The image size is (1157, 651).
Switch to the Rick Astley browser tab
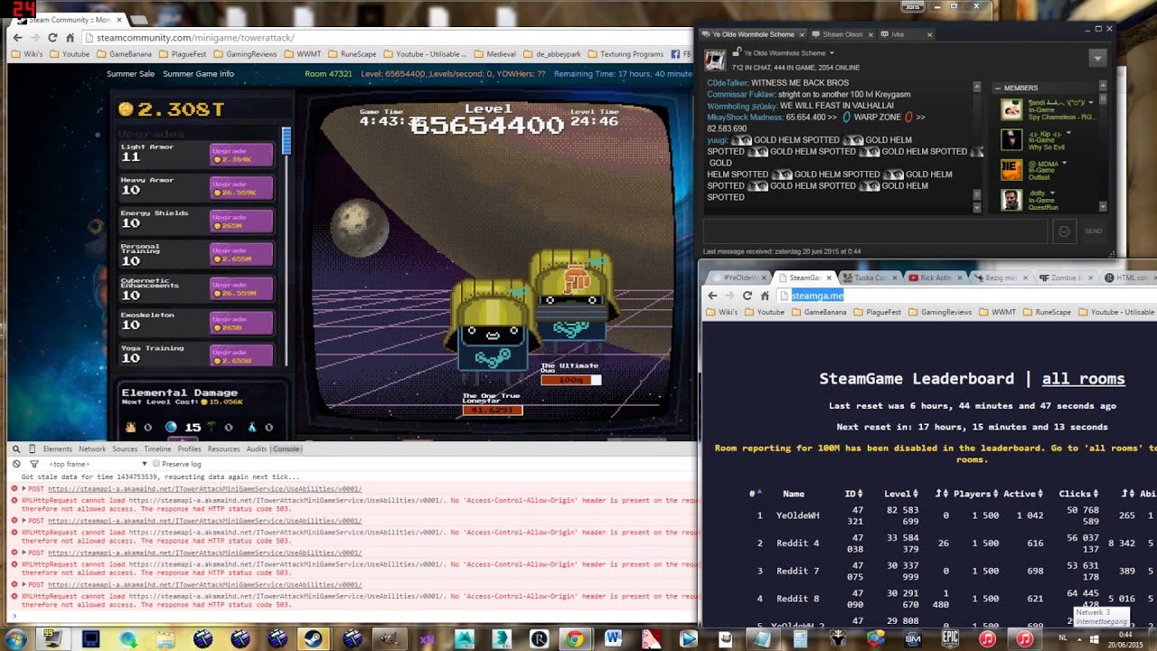tap(935, 278)
